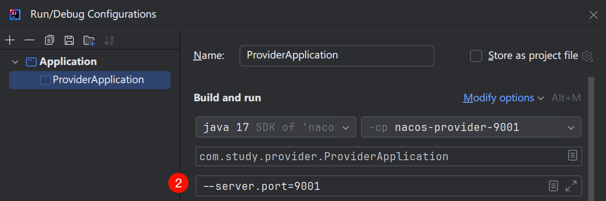
Task: Collapse the Application tree node
Action: (x=15, y=61)
